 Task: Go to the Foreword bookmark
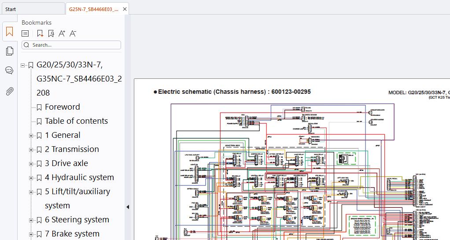(x=62, y=107)
